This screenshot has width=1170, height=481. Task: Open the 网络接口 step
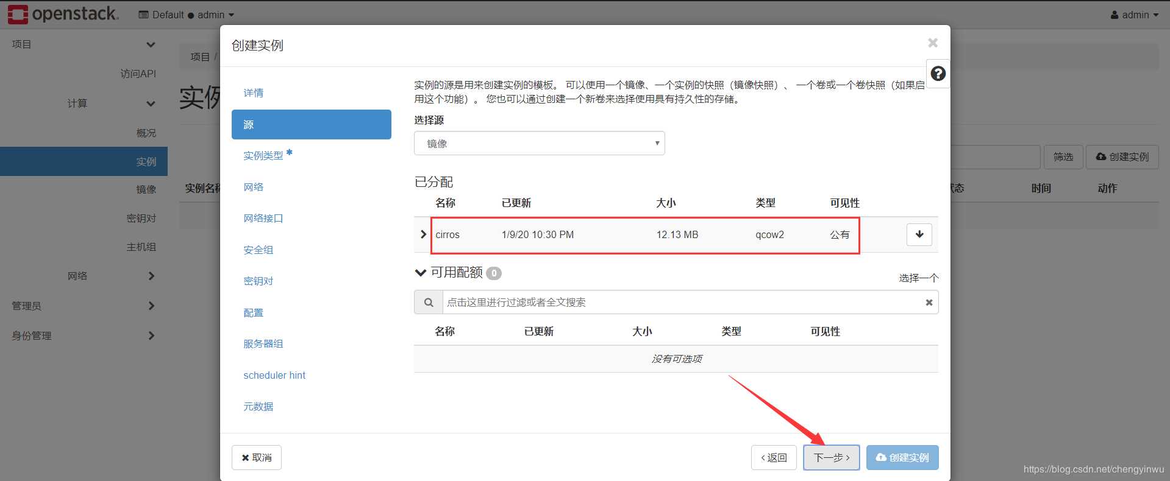(263, 218)
